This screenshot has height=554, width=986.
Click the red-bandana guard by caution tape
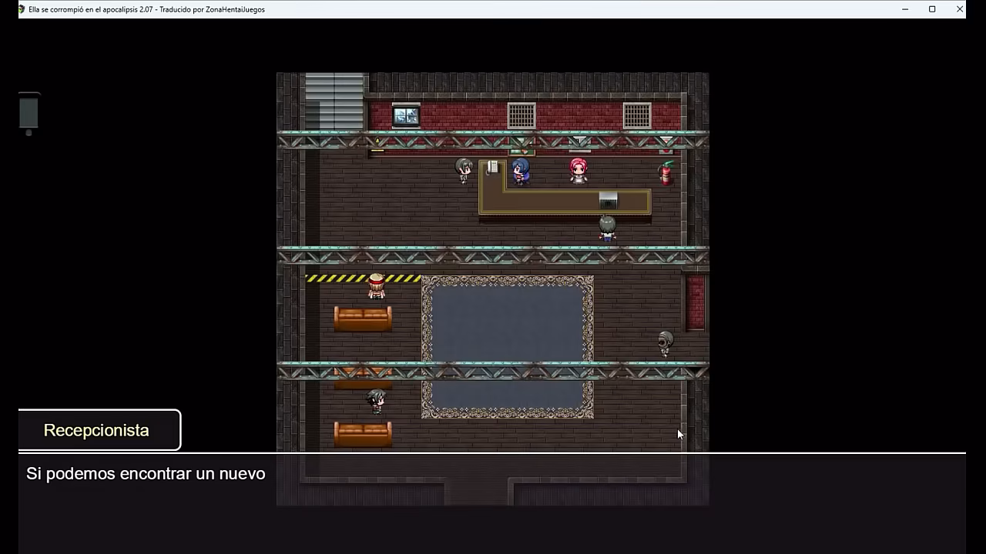(x=376, y=286)
